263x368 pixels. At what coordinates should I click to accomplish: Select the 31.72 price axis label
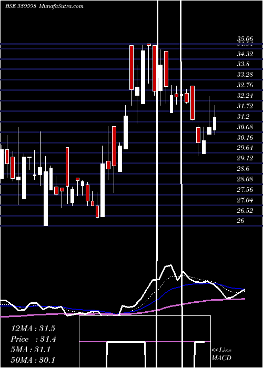click(245, 106)
